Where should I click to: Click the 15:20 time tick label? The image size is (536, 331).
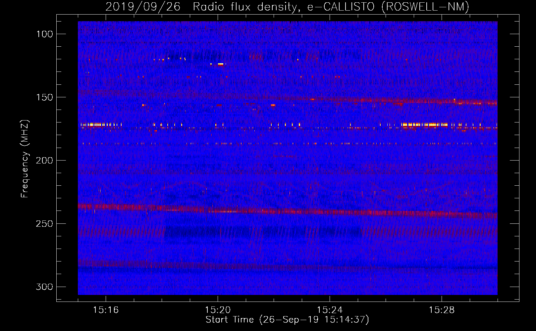coord(218,310)
